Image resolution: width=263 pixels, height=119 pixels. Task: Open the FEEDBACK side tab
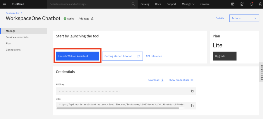261,72
